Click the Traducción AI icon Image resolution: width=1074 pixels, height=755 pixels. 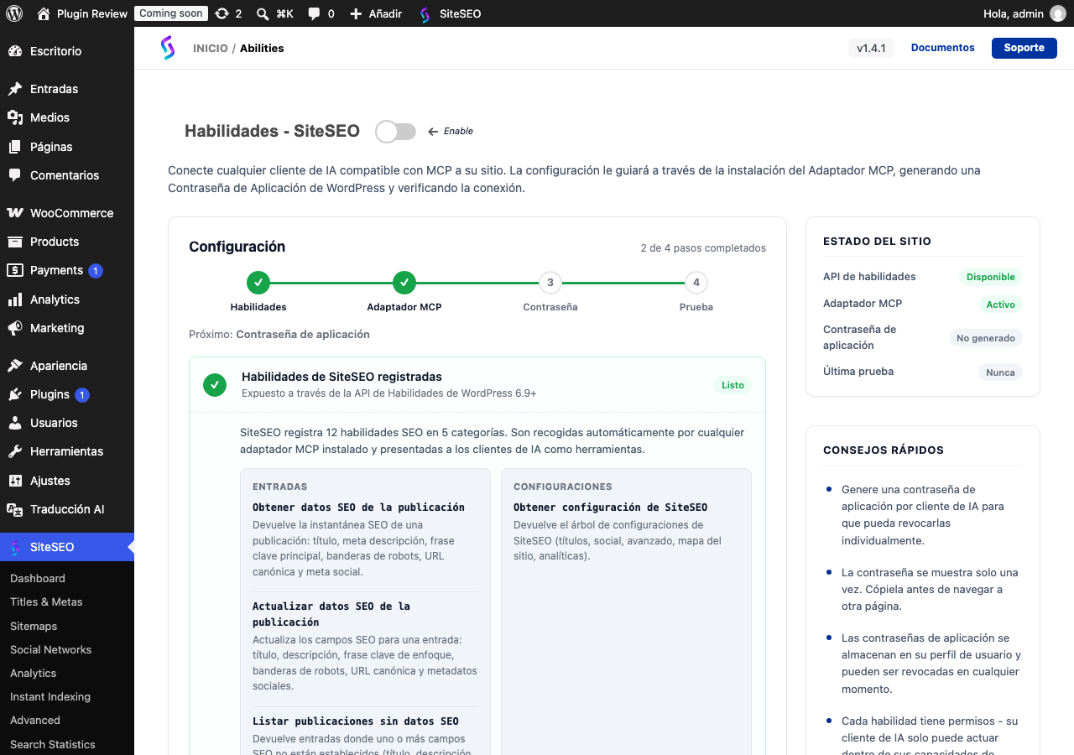click(15, 509)
